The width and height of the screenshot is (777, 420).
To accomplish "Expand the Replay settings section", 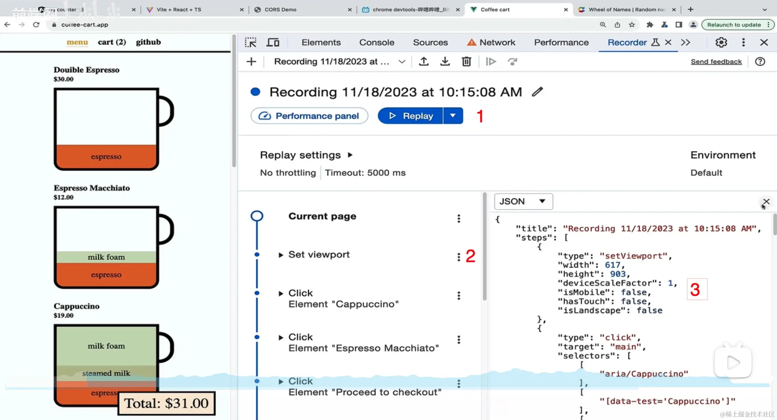I will tap(350, 155).
